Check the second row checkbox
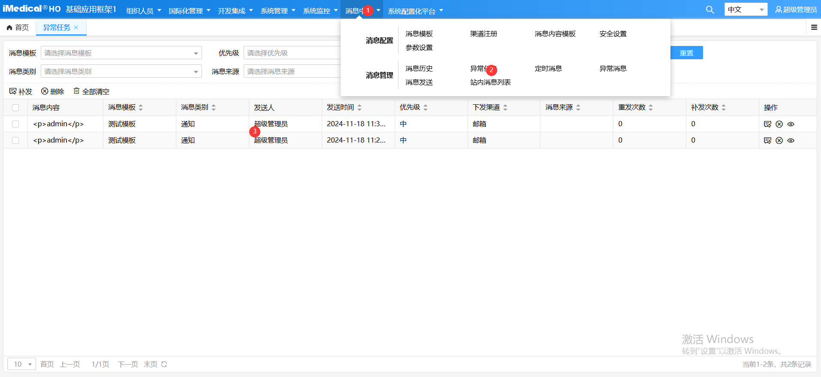821x377 pixels. [15, 140]
